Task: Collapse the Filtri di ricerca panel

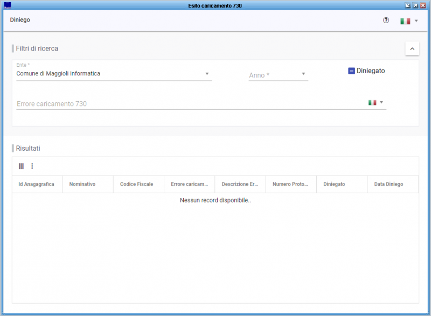Action: point(412,49)
